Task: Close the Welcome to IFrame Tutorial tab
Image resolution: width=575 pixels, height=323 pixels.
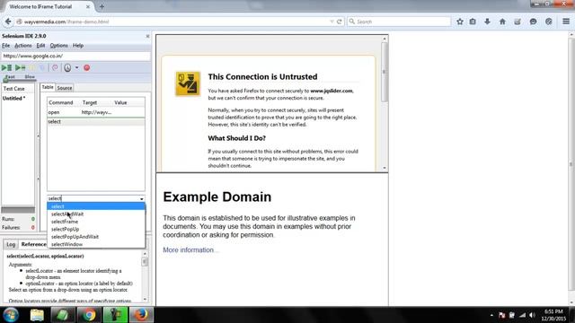Action: [88, 6]
